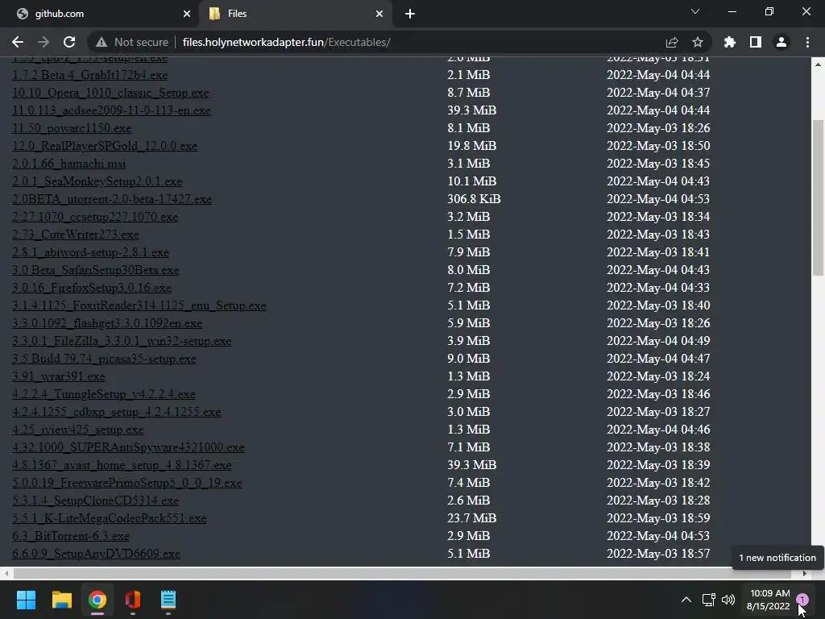The height and width of the screenshot is (619, 825).
Task: Open the Notepad taskbar icon
Action: point(168,600)
